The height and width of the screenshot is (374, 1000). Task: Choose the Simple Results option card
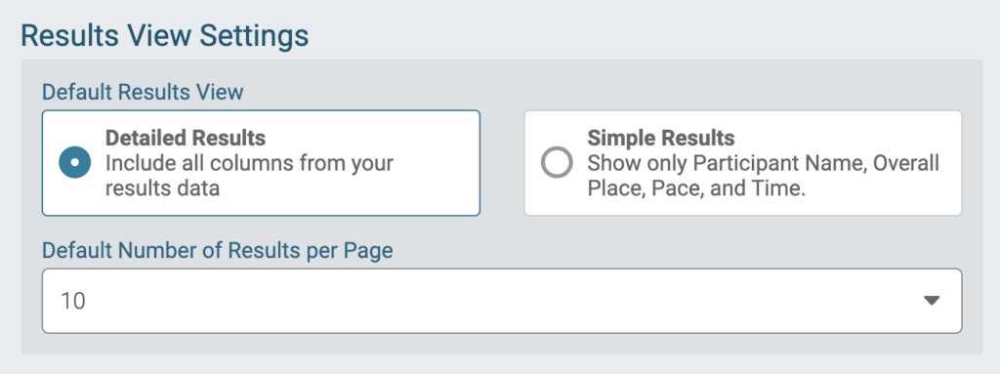point(743,163)
